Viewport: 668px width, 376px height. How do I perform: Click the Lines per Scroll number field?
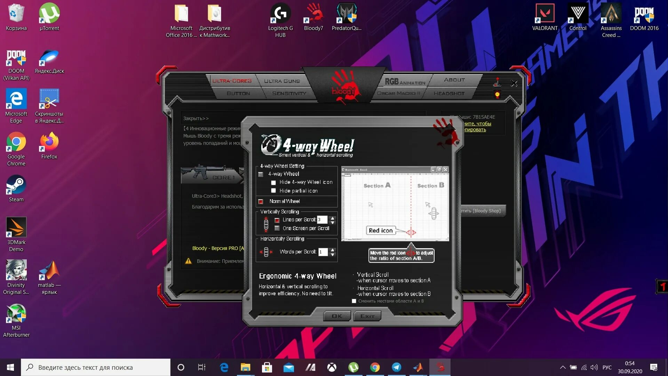point(323,220)
